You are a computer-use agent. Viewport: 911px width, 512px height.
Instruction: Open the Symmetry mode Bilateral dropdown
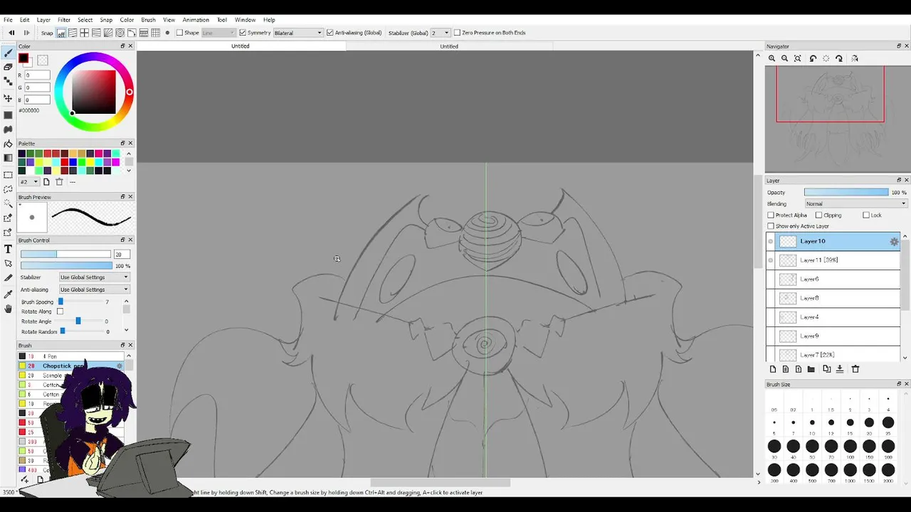298,33
